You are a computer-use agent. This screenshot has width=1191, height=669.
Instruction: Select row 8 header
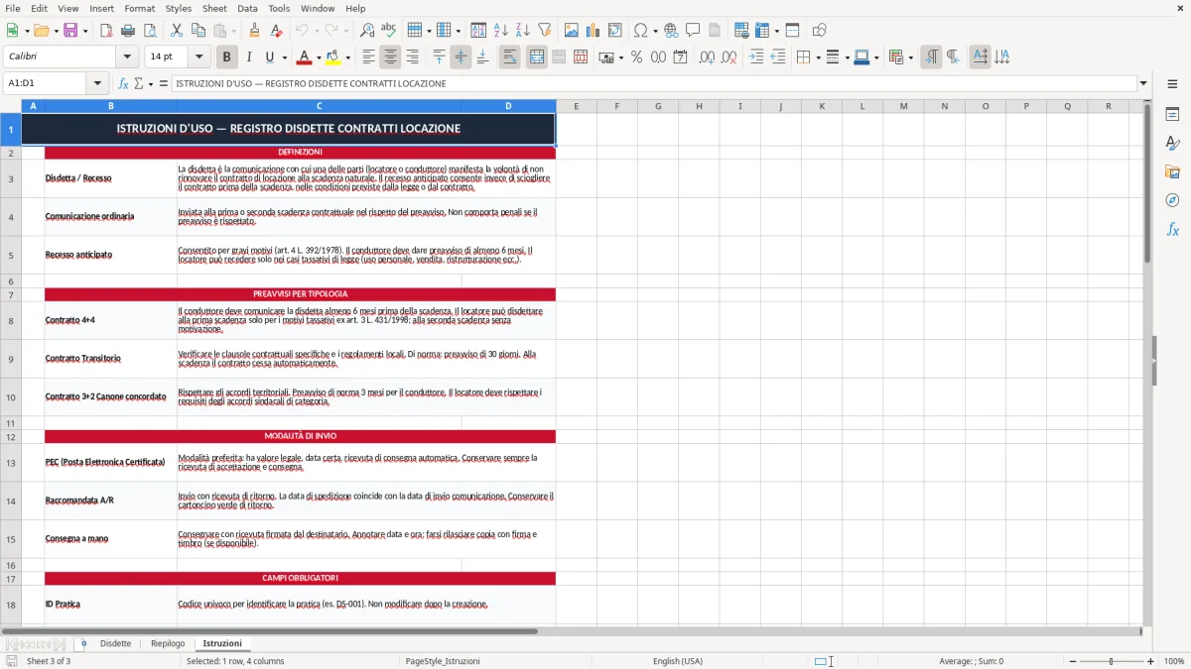click(x=11, y=320)
